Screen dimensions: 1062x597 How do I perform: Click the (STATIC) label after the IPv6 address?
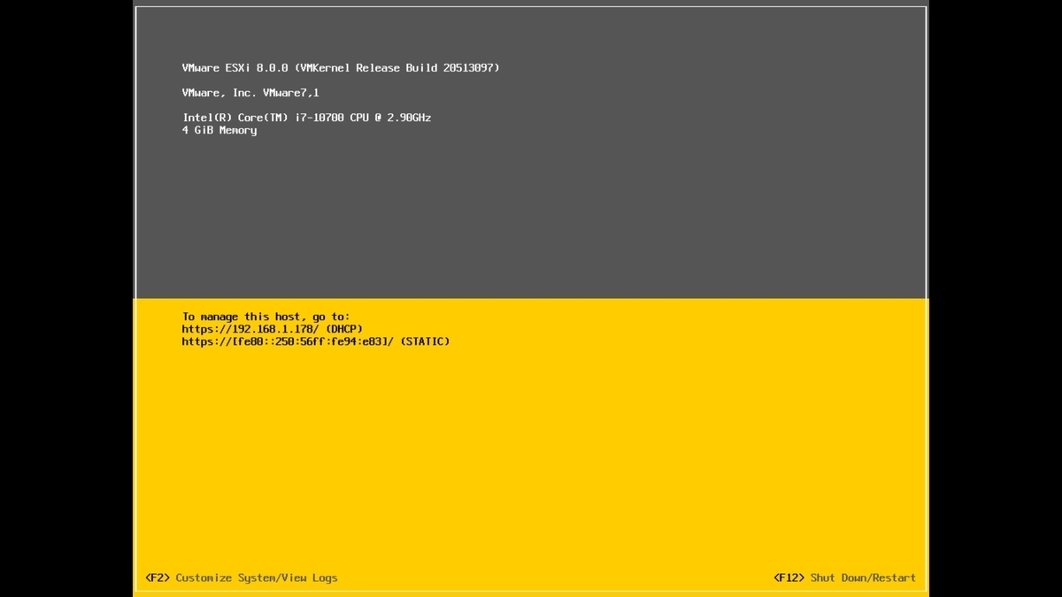pyautogui.click(x=425, y=341)
